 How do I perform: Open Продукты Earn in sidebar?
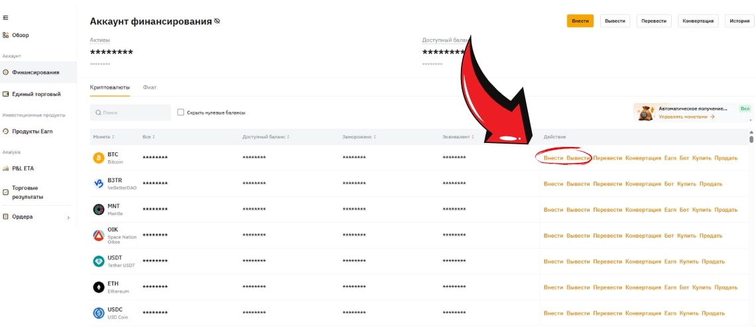[x=27, y=131]
